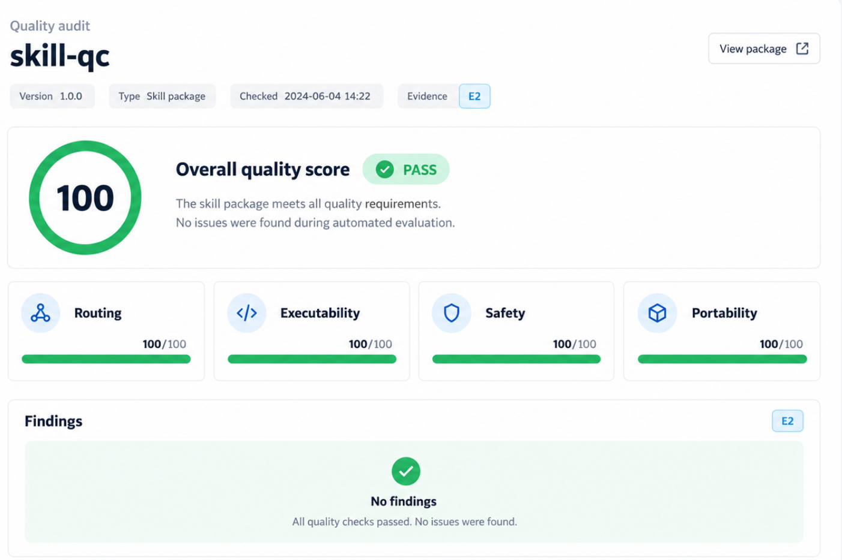This screenshot has height=560, width=842.
Task: Click the No findings label
Action: pos(404,501)
